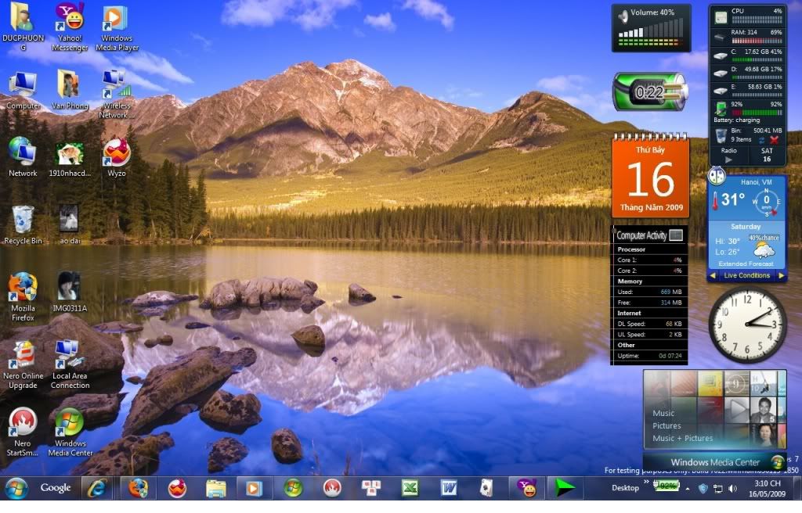Viewport: 802px width, 513px height.
Task: Click the 0:22 battery gadget
Action: tap(651, 92)
